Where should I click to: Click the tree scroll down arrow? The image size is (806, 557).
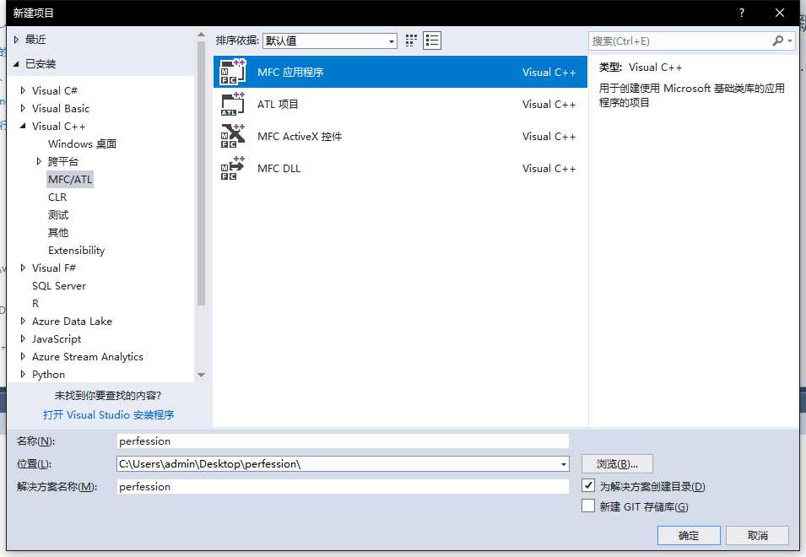coord(201,375)
